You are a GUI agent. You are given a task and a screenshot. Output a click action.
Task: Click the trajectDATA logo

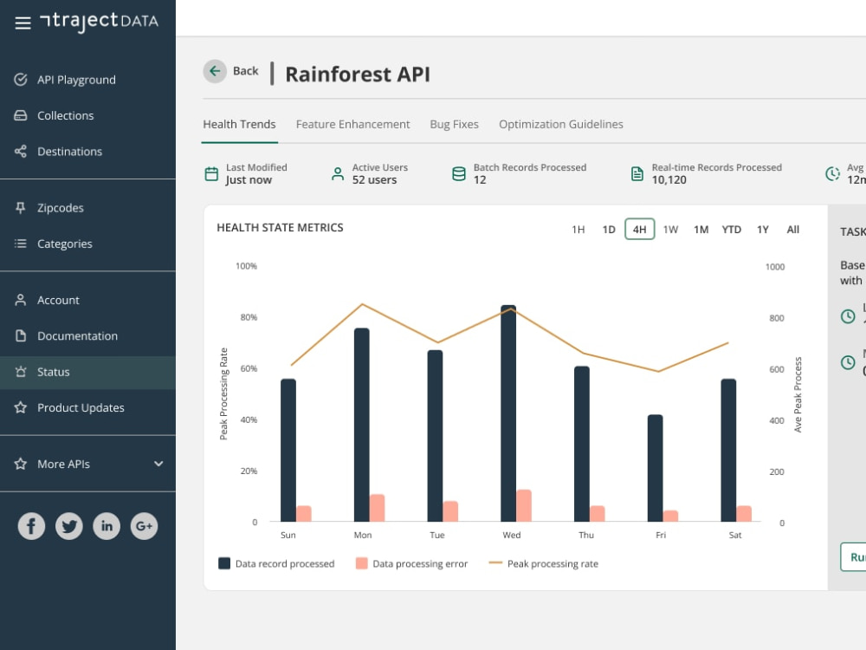(x=99, y=22)
